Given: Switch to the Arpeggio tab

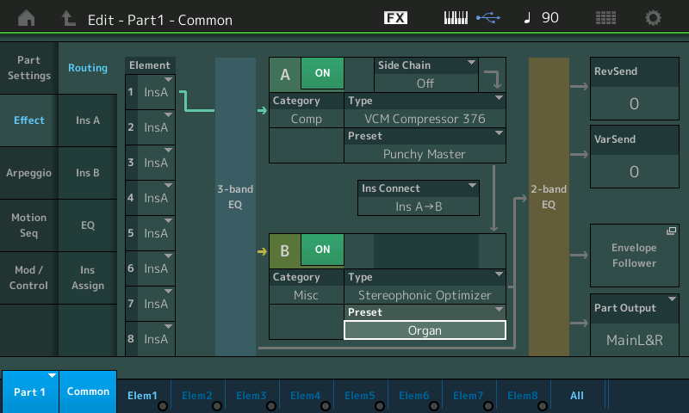Looking at the screenshot, I should 28,172.
